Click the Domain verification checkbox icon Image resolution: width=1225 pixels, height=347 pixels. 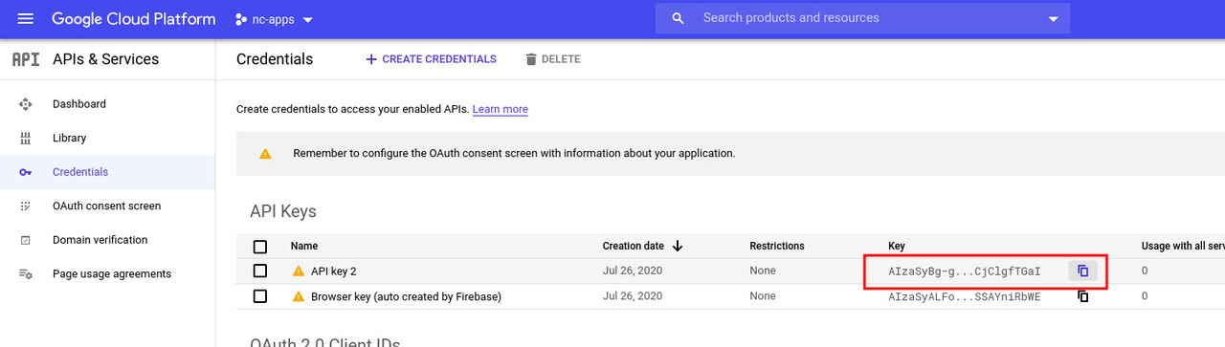(26, 240)
